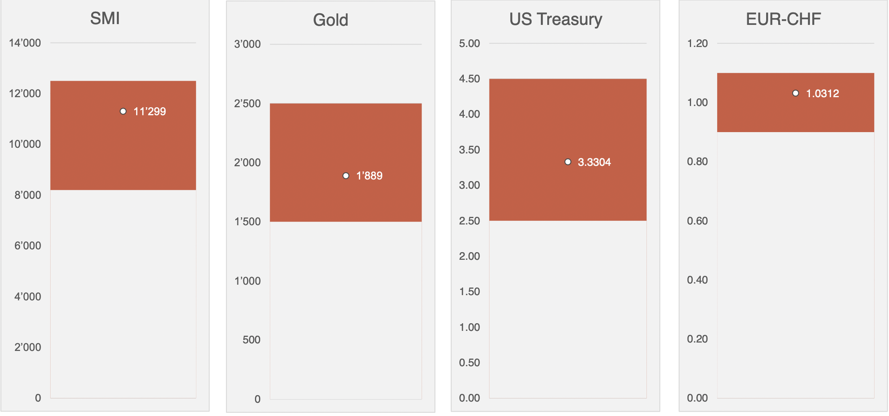Click the US Treasury chart title
The width and height of the screenshot is (889, 416).
pyautogui.click(x=556, y=19)
